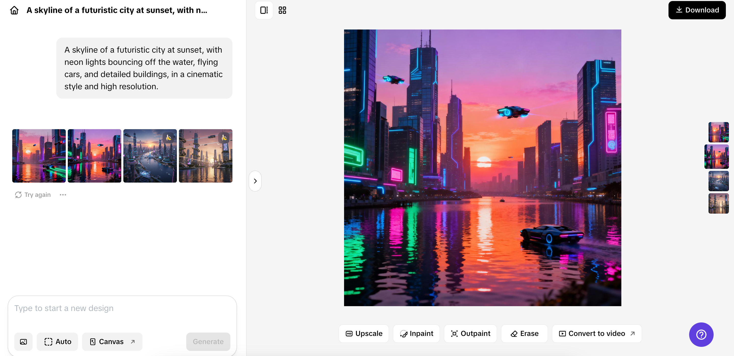Open the Canvas editor
Screen dimensions: 734x356
click(x=112, y=342)
